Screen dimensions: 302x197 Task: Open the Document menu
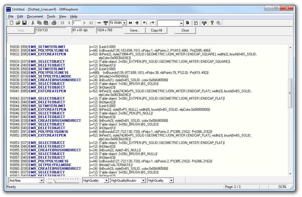pos(35,16)
